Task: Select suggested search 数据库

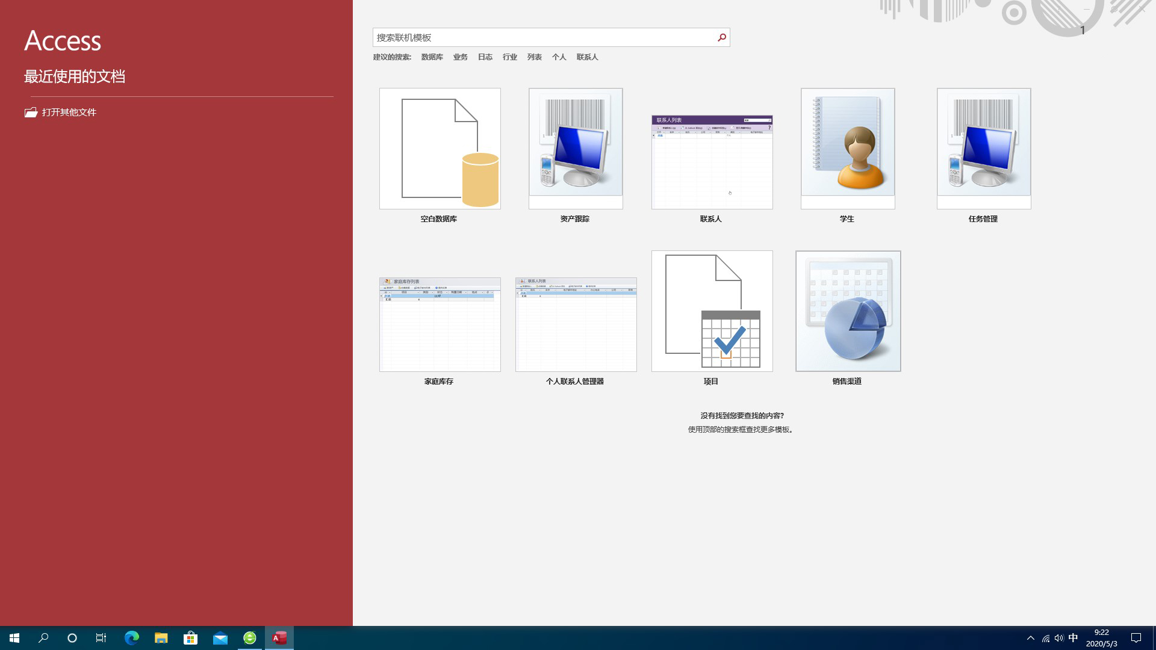Action: coord(432,57)
